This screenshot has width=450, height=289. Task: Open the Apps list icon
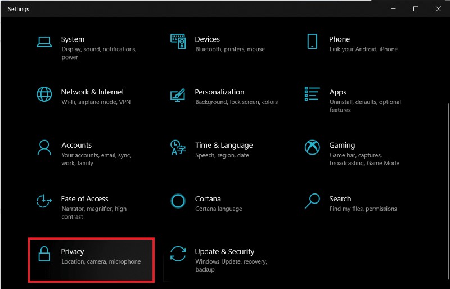point(312,94)
